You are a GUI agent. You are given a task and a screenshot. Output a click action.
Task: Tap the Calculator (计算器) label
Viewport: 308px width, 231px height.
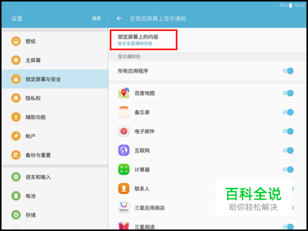click(x=142, y=170)
